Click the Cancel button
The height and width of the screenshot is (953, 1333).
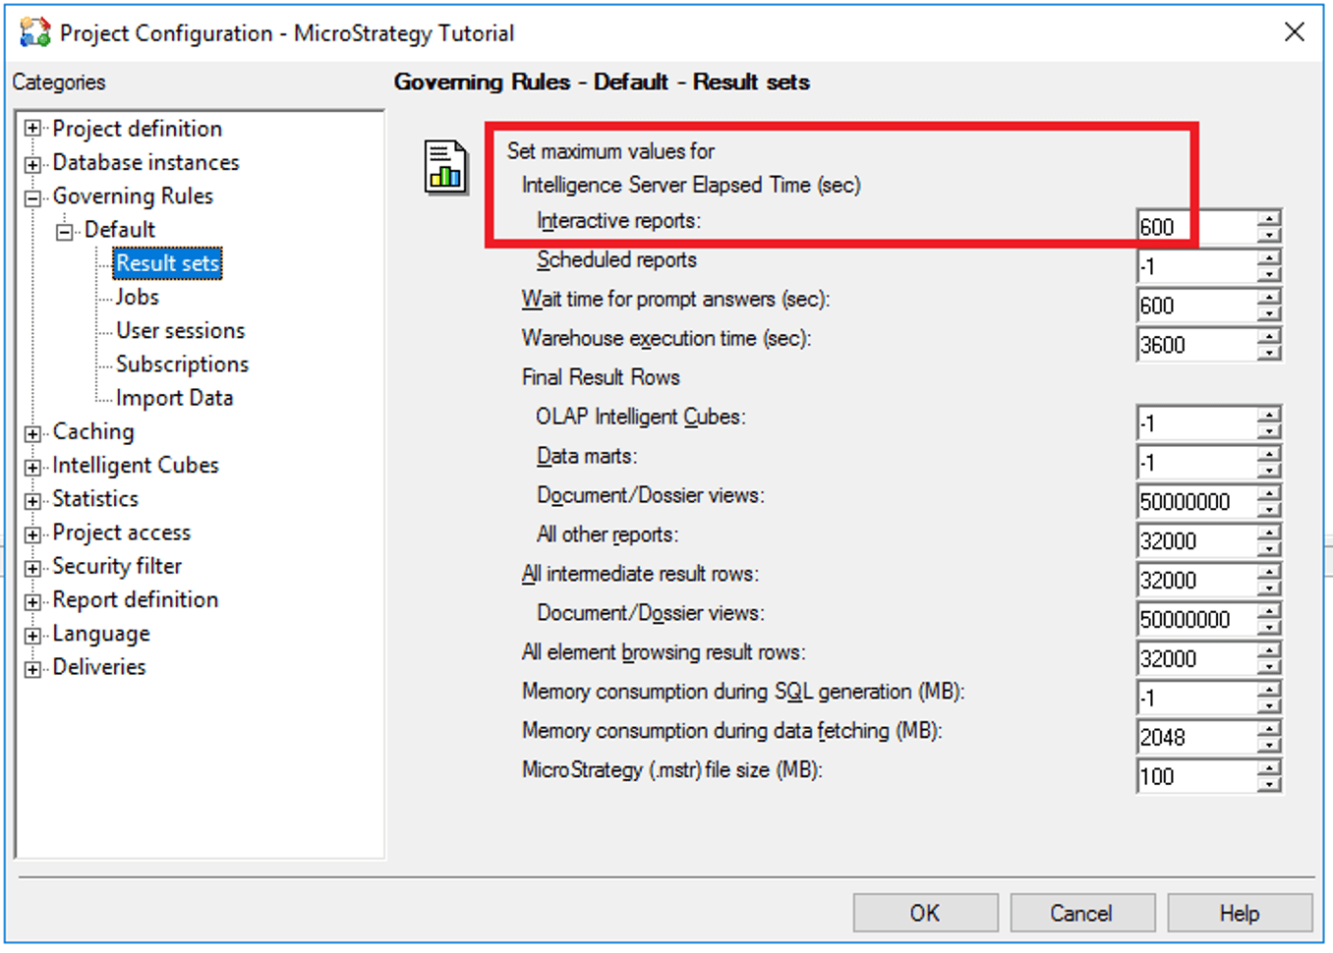coord(1081,913)
